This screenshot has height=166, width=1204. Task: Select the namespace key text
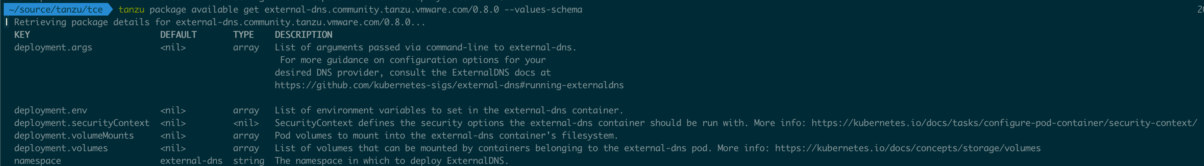[x=37, y=160]
